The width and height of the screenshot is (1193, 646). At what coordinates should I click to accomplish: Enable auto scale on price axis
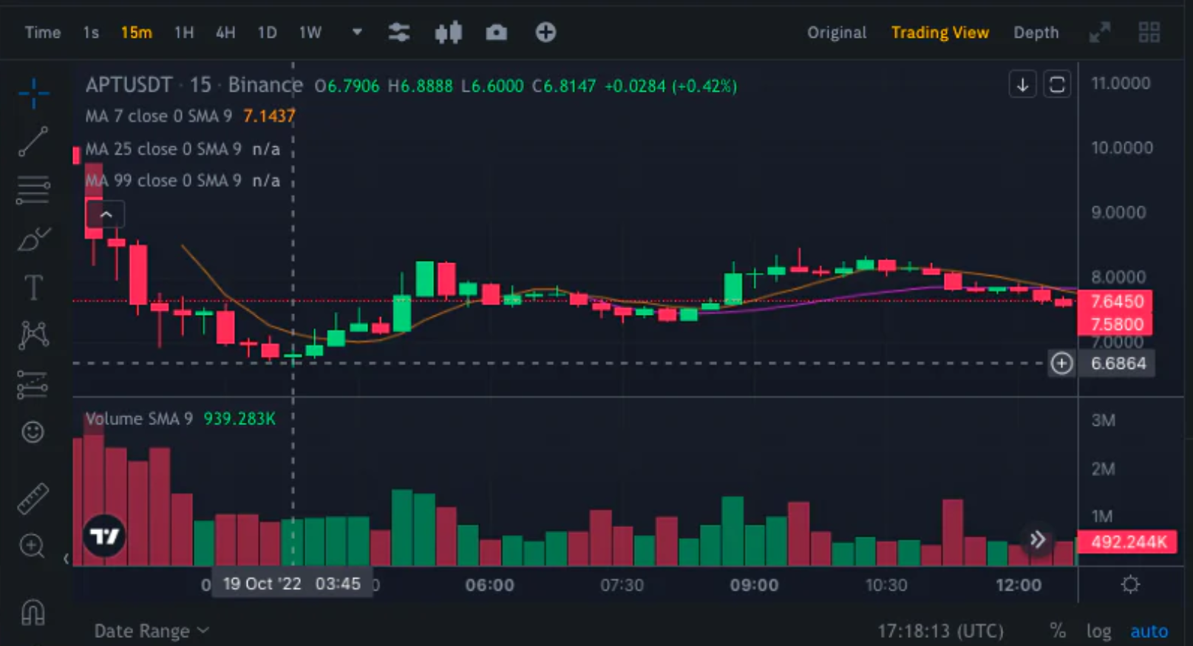[1149, 631]
